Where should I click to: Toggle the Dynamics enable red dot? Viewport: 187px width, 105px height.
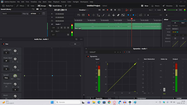coord(88,56)
